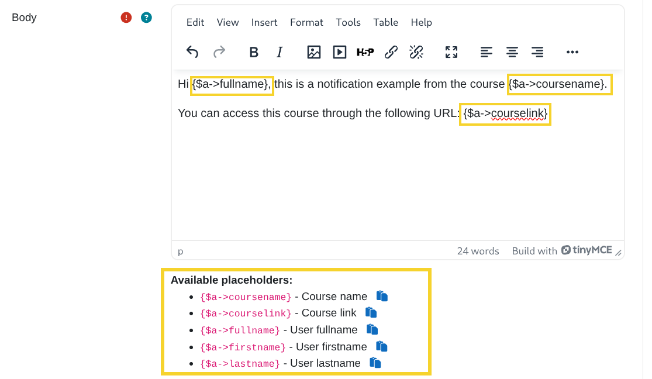
Task: Expand more toolbar options with ellipsis
Action: 572,52
